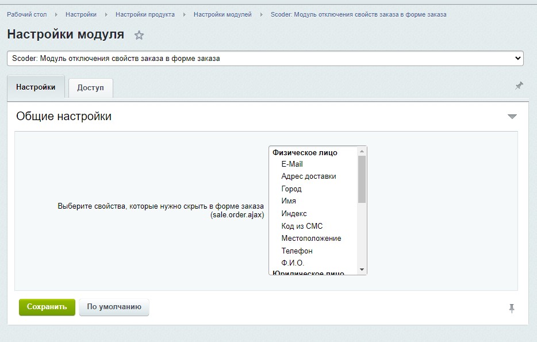Click the listbox scroll down arrow
537x342 pixels.
[x=362, y=270]
